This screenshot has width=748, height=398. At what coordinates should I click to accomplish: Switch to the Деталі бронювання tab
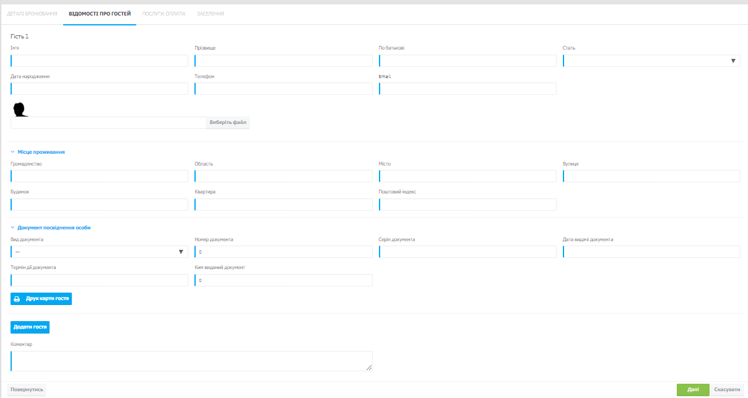[x=32, y=13]
